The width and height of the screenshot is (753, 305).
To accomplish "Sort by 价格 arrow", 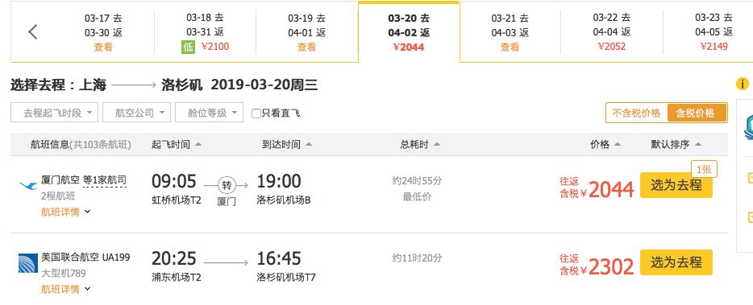I will coord(618,144).
